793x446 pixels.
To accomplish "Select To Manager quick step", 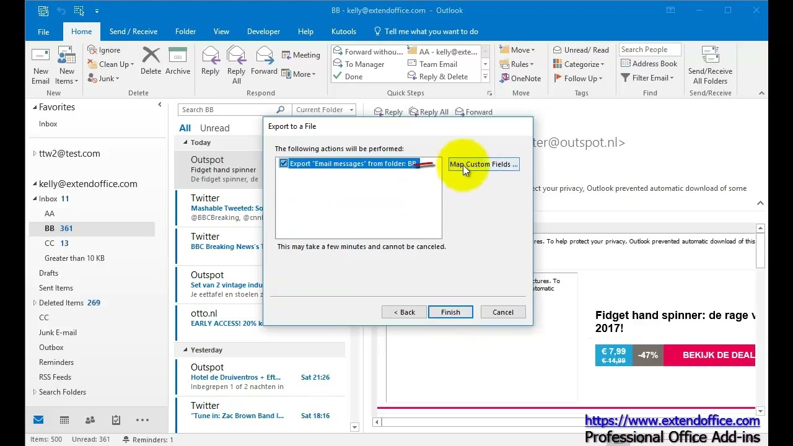I will point(359,64).
